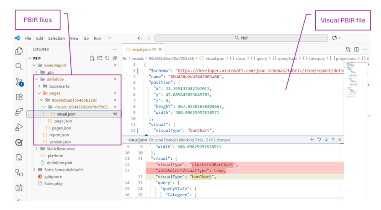381x210 pixels.
Task: Open Explorer panel more actions menu
Action: [114, 49]
